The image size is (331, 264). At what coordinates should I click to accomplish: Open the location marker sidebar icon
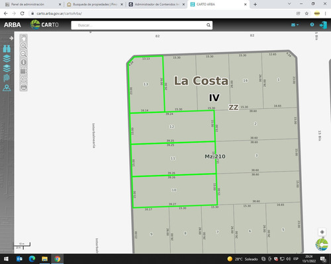7,88
